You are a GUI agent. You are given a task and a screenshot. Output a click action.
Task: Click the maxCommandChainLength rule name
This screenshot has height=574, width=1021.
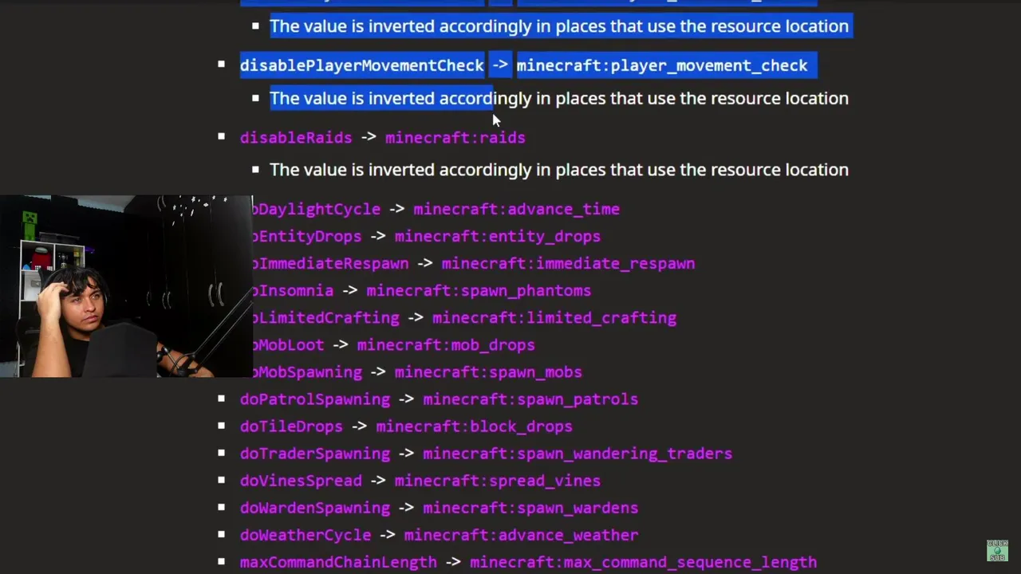[x=338, y=561]
